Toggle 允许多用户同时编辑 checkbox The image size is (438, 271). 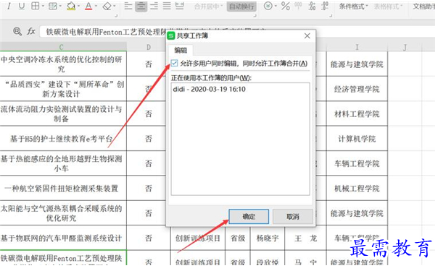tap(174, 63)
